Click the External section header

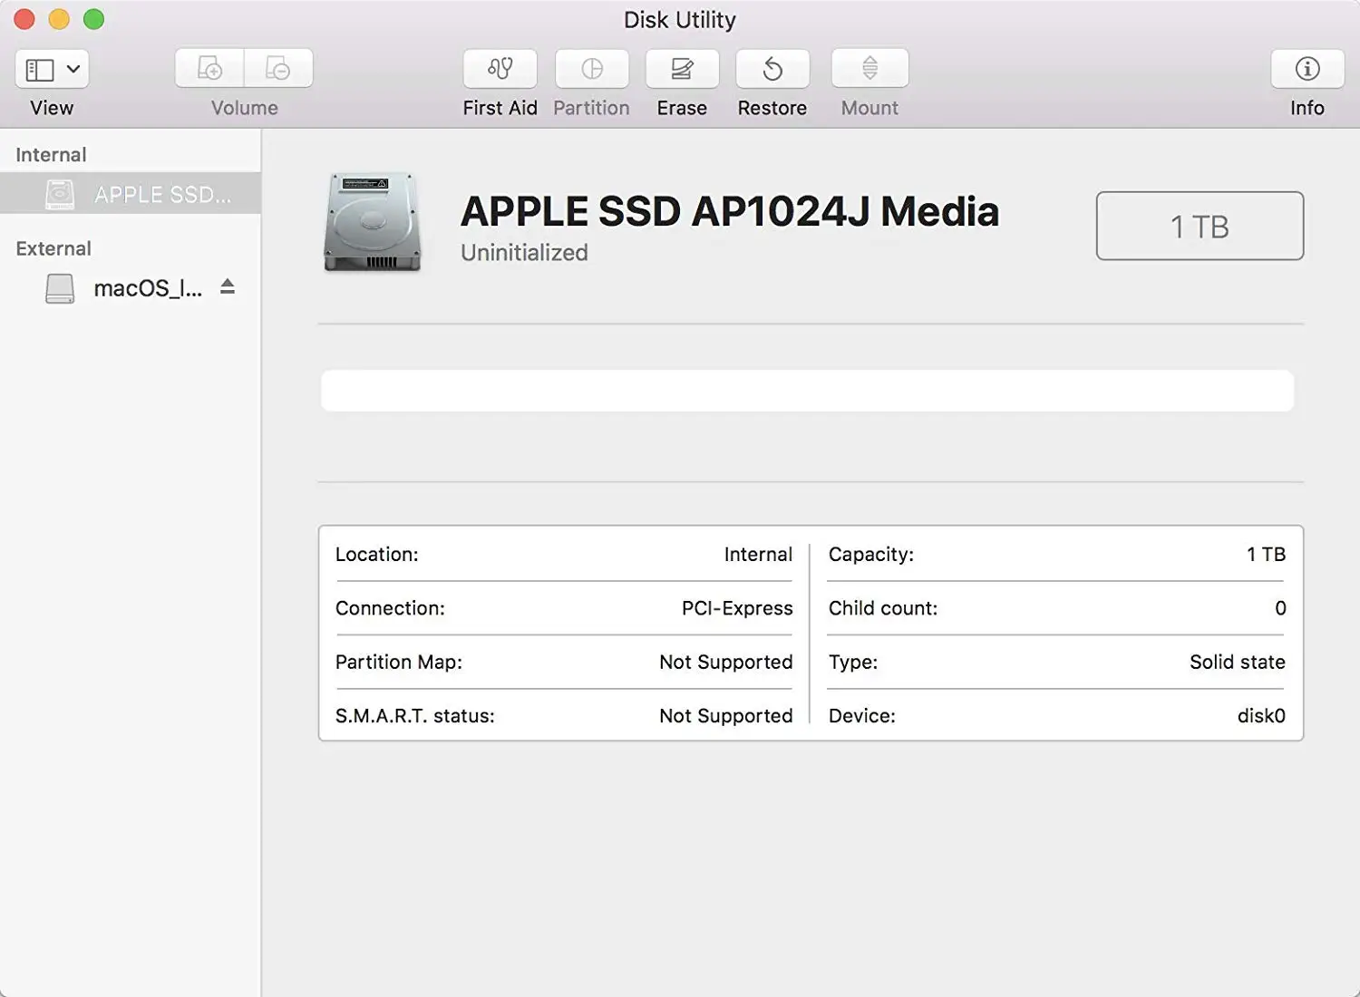tap(53, 248)
